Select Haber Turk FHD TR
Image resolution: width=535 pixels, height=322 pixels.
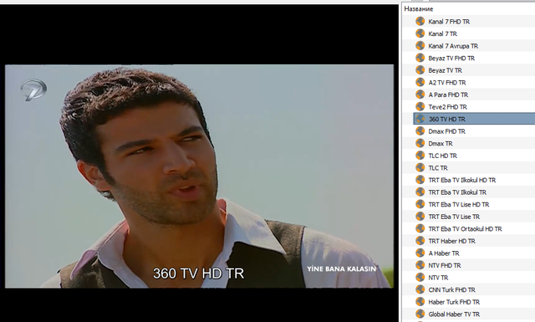pos(454,302)
